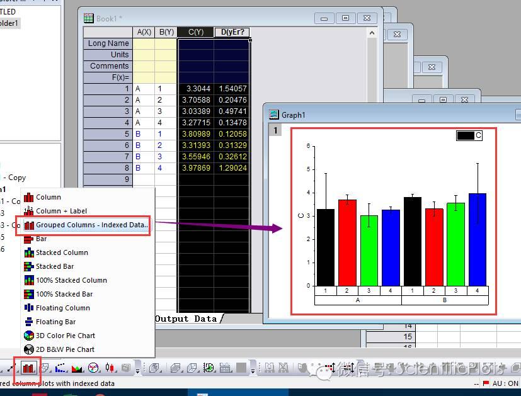Select the C(Y) column header
521x396 pixels.
pos(195,32)
